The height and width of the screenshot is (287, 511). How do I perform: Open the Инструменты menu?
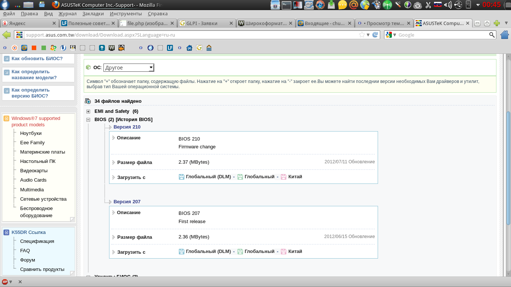[x=126, y=14]
